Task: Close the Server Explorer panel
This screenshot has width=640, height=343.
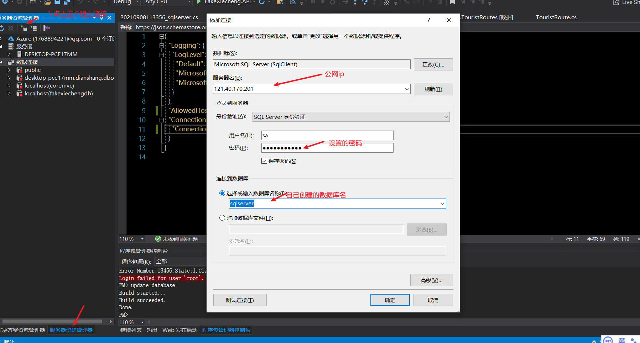Action: coord(109,17)
